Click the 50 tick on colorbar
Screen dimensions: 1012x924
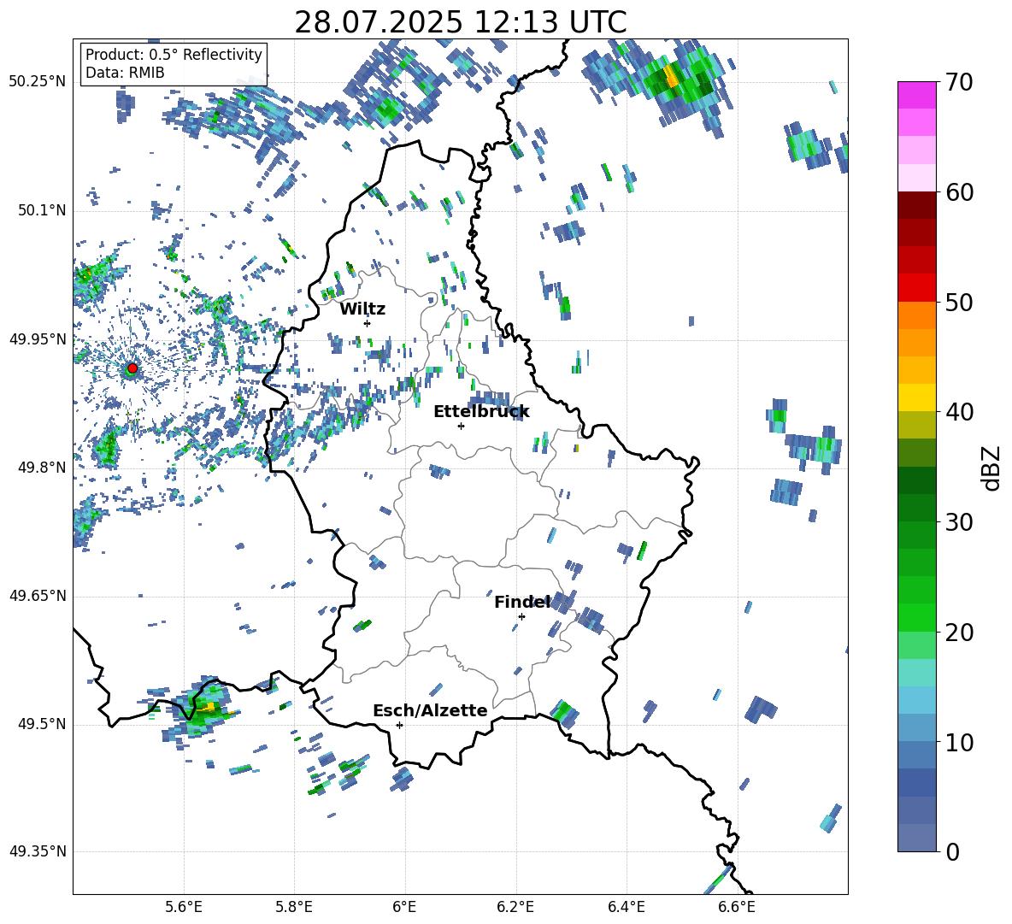click(x=959, y=302)
